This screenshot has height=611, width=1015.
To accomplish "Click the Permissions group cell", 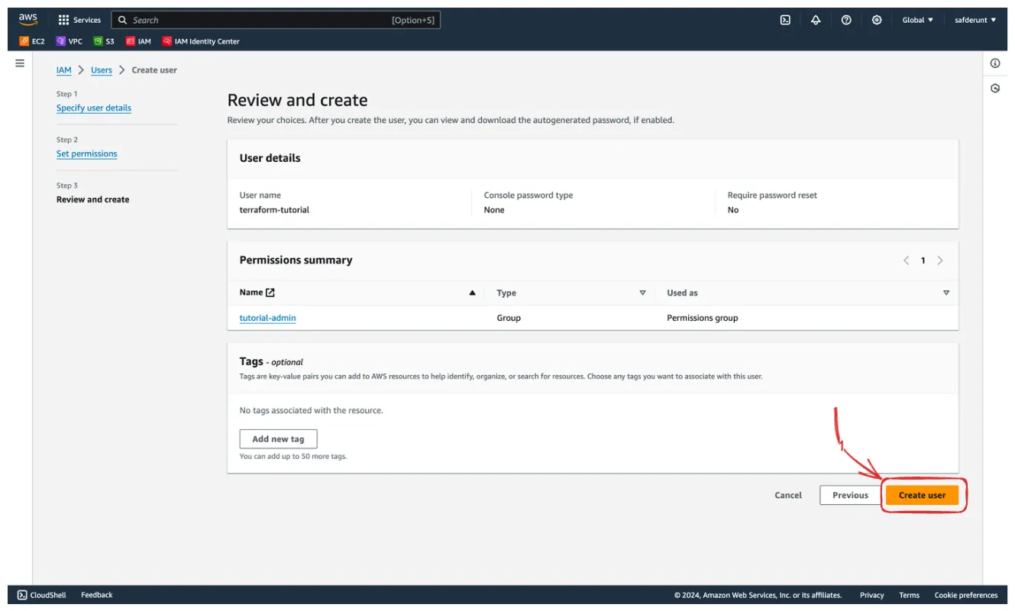I will 703,318.
